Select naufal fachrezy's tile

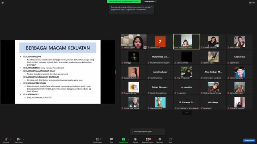point(160,72)
